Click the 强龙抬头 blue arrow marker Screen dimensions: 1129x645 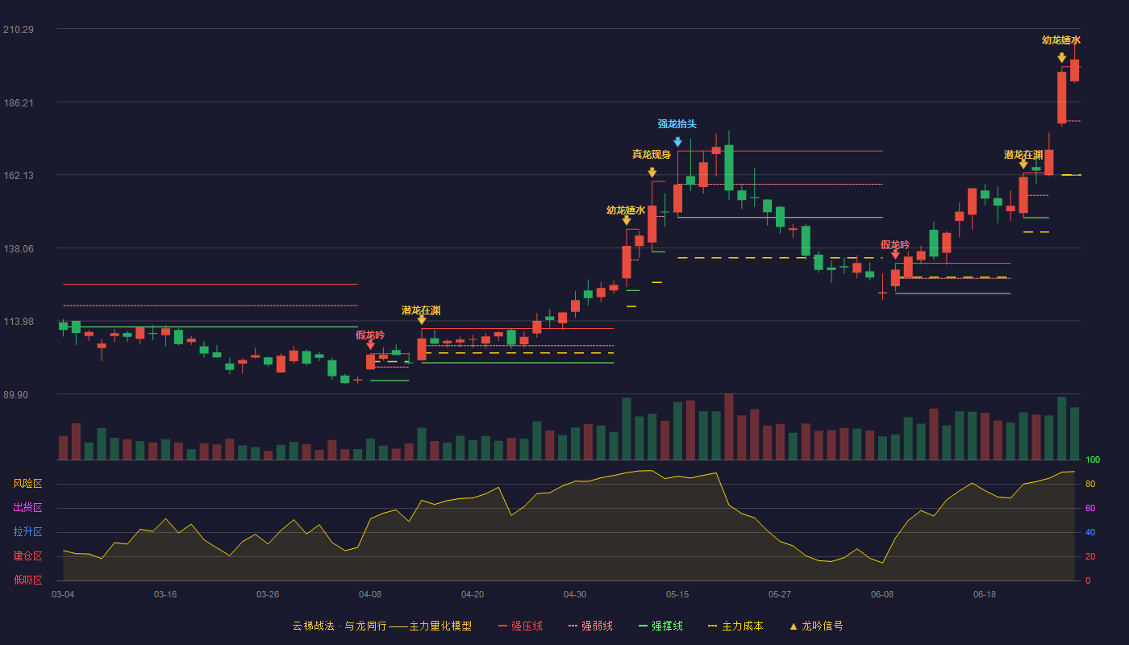677,142
